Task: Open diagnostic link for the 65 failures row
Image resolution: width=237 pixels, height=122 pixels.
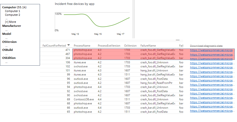Action: click(211, 111)
